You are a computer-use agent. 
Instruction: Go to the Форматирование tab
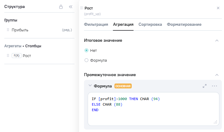click(x=184, y=25)
